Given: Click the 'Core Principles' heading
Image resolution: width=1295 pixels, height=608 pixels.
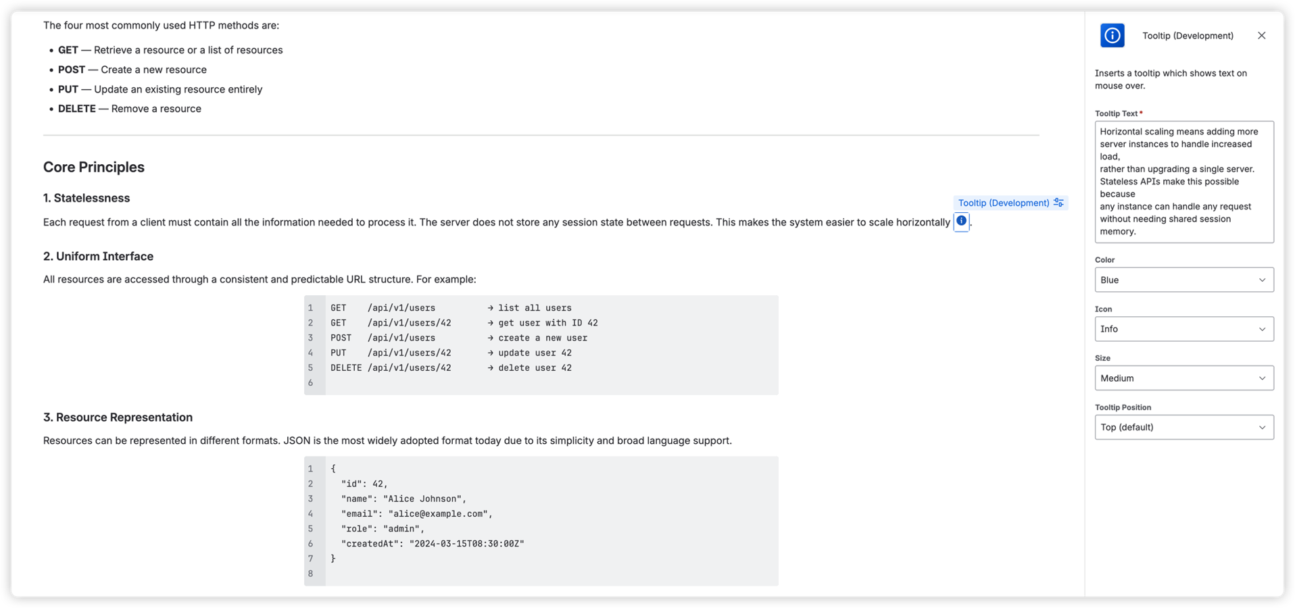Looking at the screenshot, I should (93, 167).
